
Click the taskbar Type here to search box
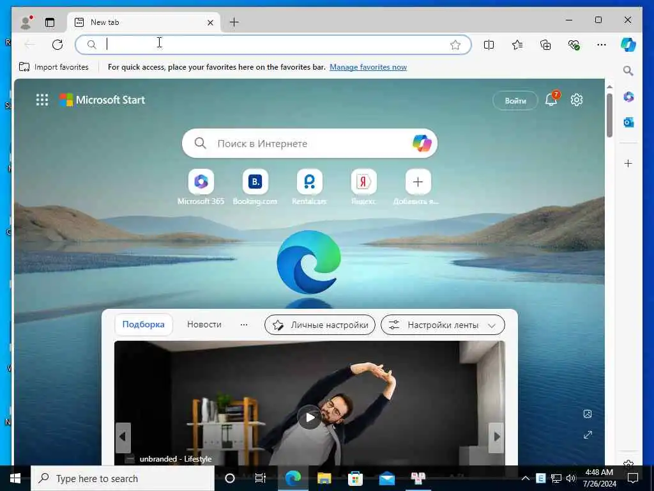(x=123, y=478)
